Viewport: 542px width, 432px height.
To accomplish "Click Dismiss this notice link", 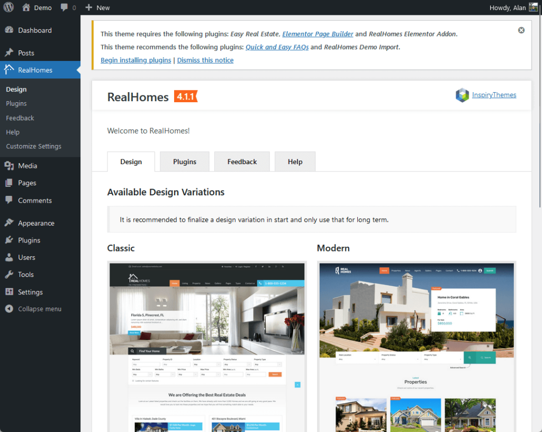I will pos(205,60).
